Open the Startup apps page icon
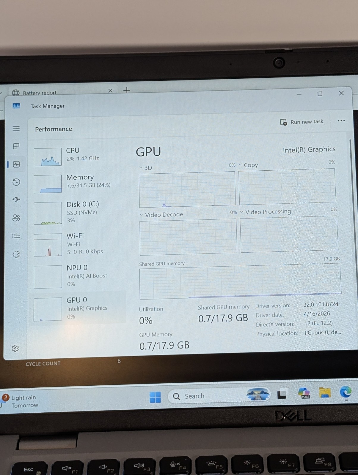The width and height of the screenshot is (358, 475). click(x=16, y=200)
